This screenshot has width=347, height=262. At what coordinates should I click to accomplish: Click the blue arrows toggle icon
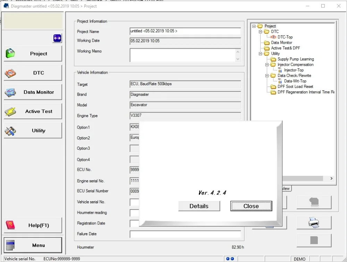click(57, 38)
